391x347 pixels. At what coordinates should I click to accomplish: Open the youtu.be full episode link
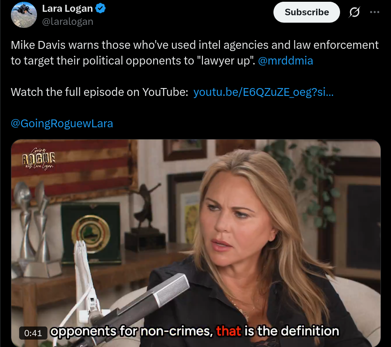tap(263, 92)
